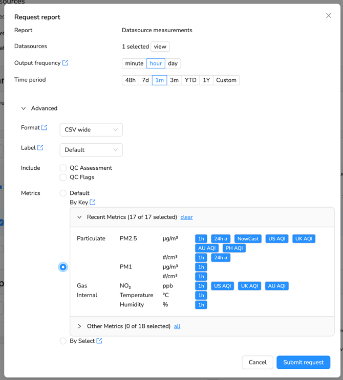
Task: Open Format help link icon
Action: (x=44, y=127)
